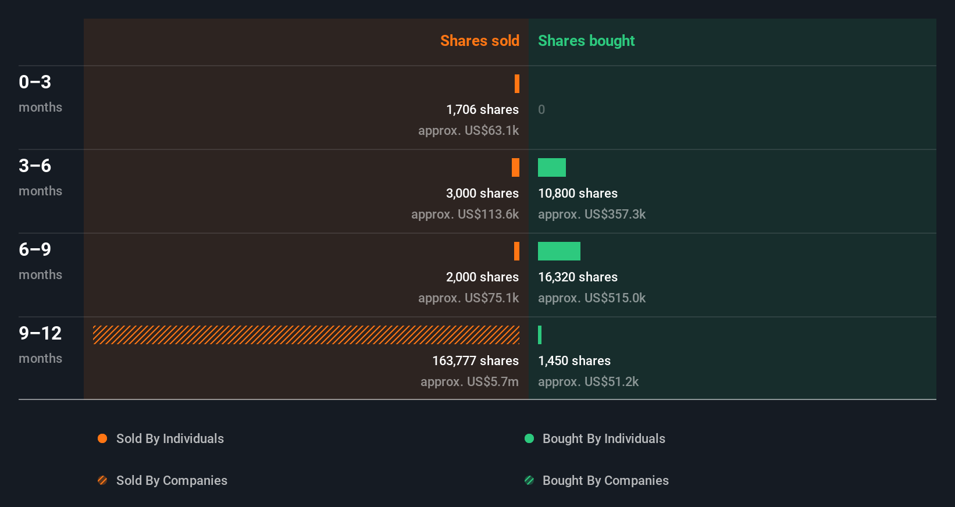Click the Shares sold column header
This screenshot has width=955, height=507.
coord(480,41)
